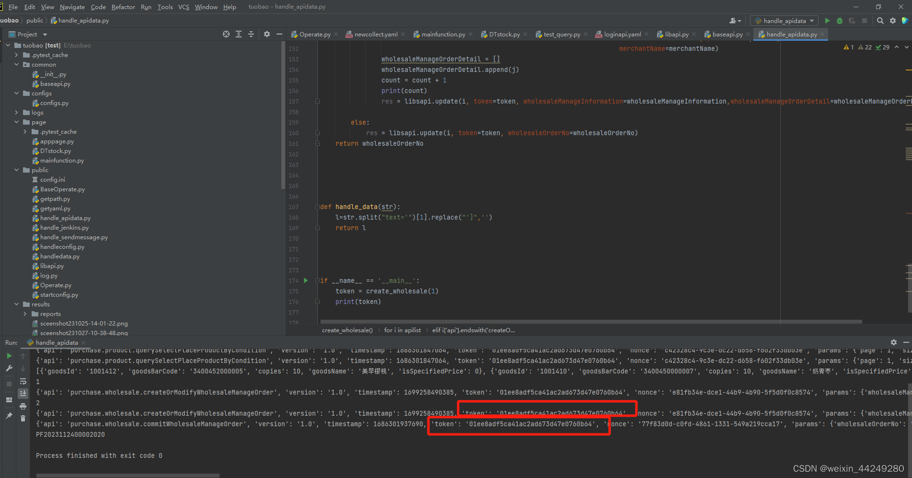The height and width of the screenshot is (478, 912).
Task: Open Search Everywhere with the magnifier icon
Action: 880,21
